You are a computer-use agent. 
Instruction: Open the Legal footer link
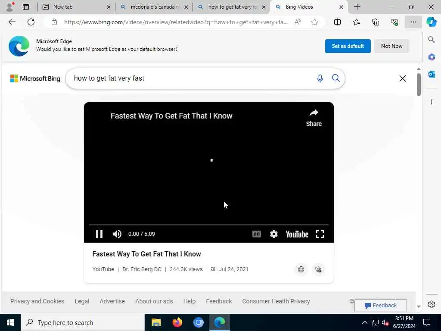click(82, 301)
